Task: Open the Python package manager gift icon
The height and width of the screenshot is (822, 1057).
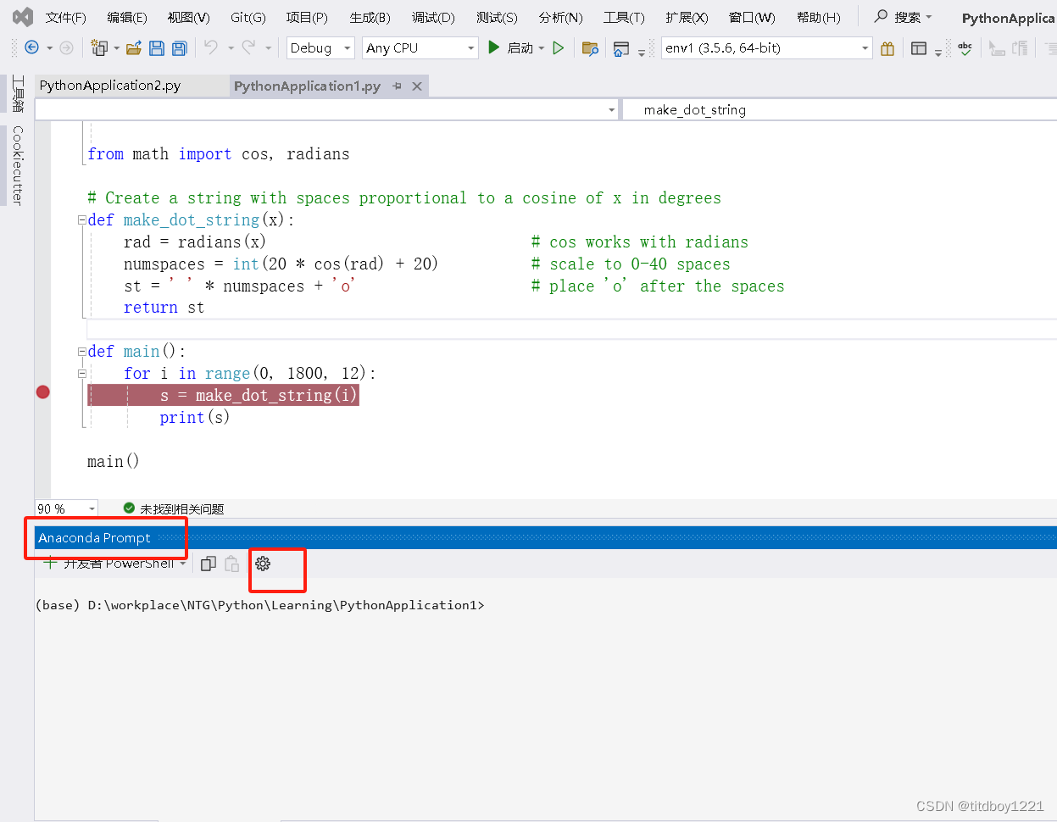Action: click(x=887, y=48)
